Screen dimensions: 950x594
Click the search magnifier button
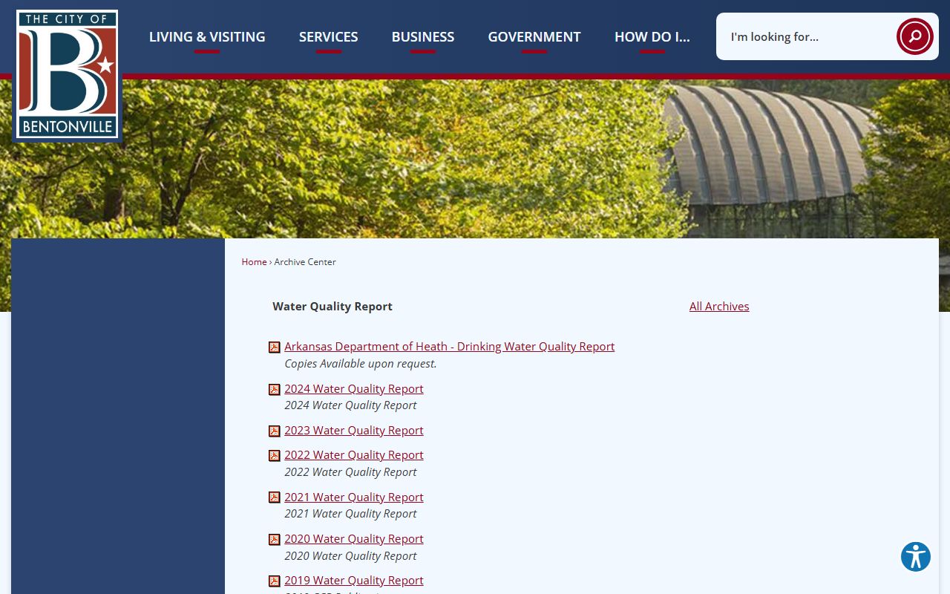914,36
